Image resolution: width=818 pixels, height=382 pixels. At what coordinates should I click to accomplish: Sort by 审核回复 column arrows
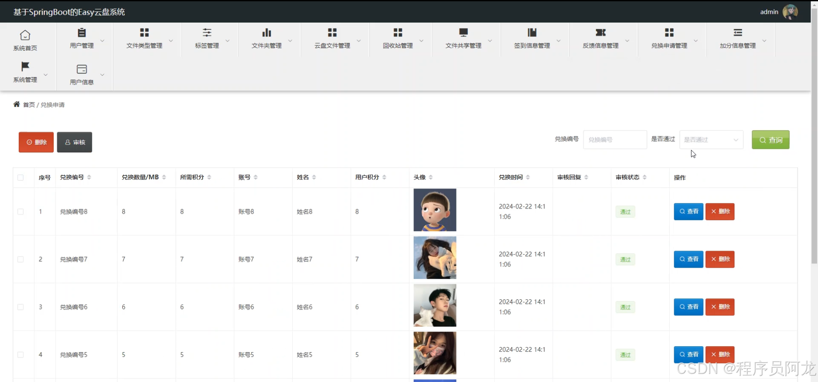pos(586,177)
